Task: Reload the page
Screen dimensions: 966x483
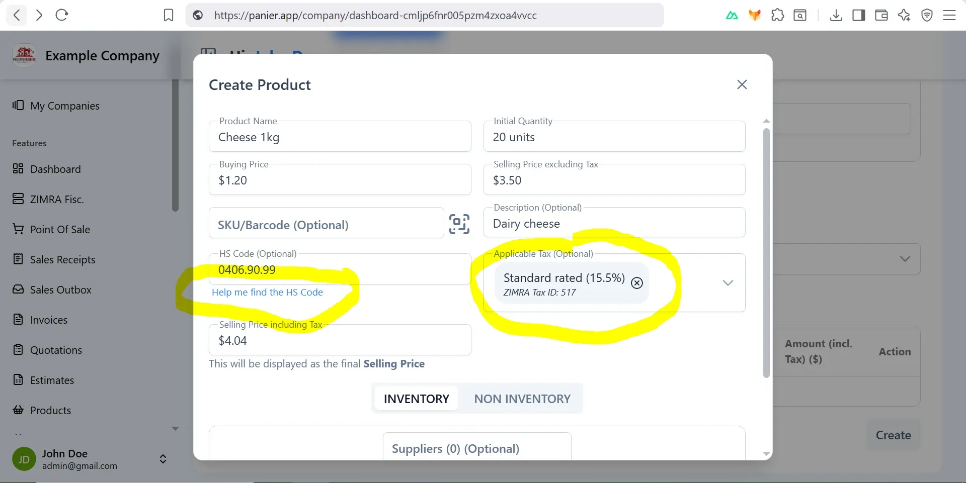Action: (x=62, y=15)
